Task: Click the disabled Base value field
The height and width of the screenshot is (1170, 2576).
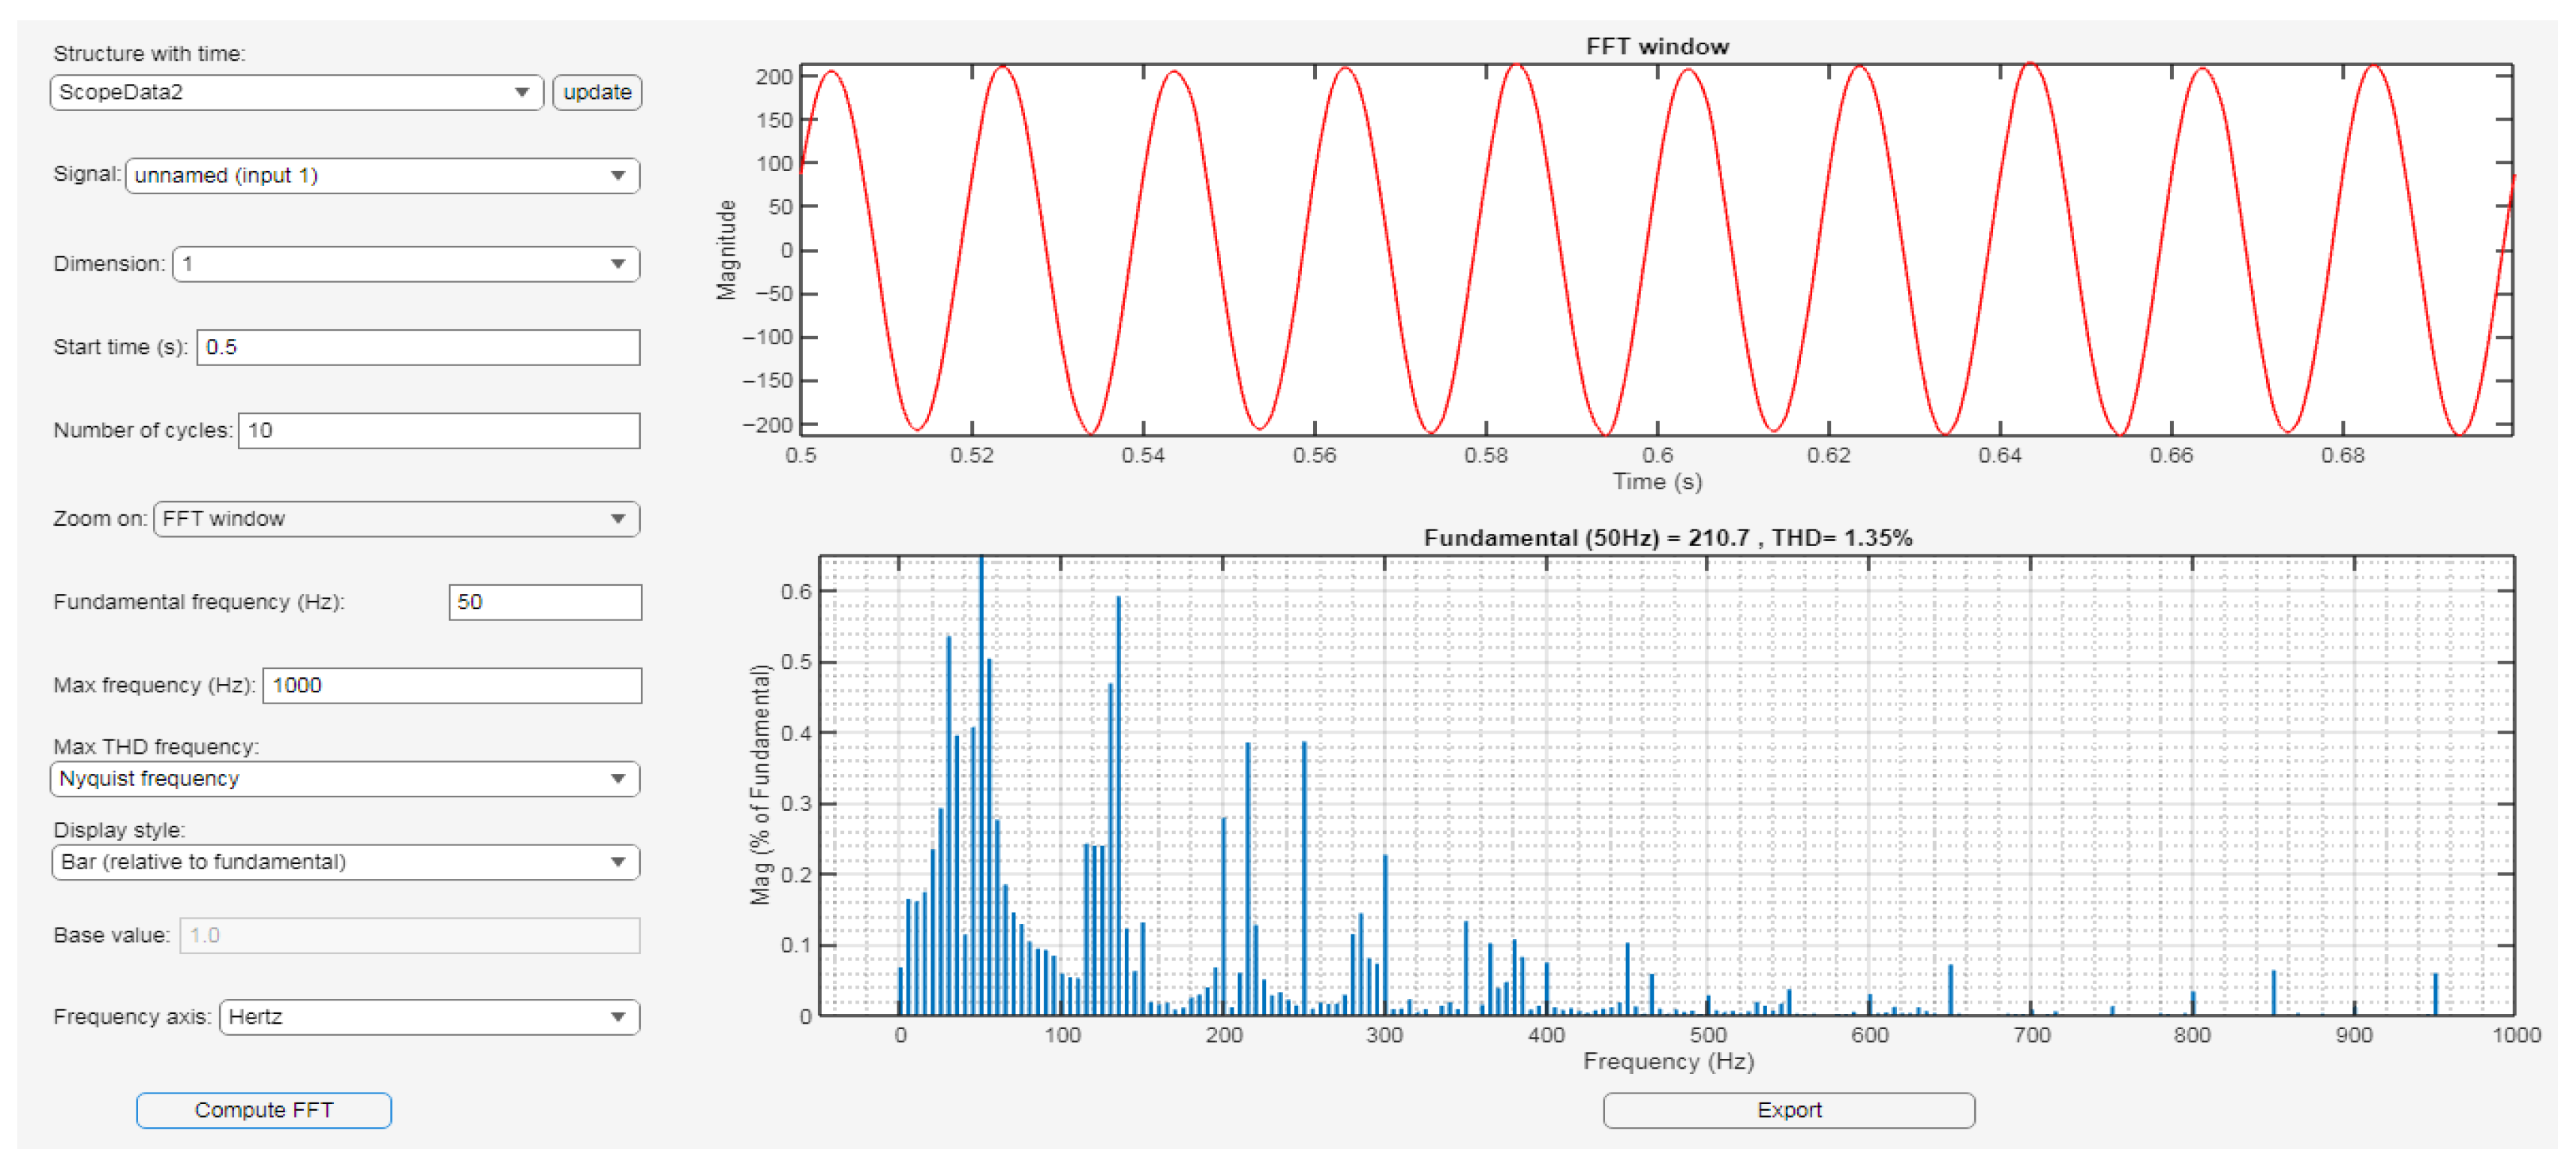Action: (x=409, y=936)
